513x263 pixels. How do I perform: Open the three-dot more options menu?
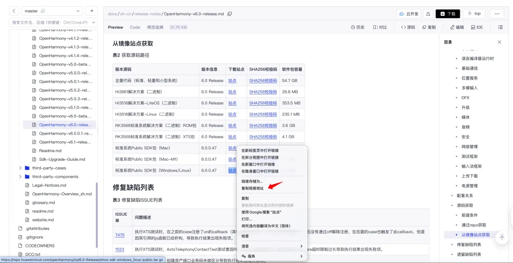coord(497,14)
